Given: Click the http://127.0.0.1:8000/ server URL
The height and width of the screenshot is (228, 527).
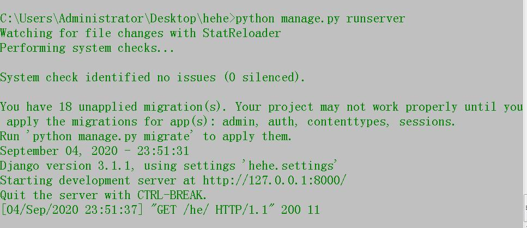Looking at the screenshot, I should tap(274, 180).
